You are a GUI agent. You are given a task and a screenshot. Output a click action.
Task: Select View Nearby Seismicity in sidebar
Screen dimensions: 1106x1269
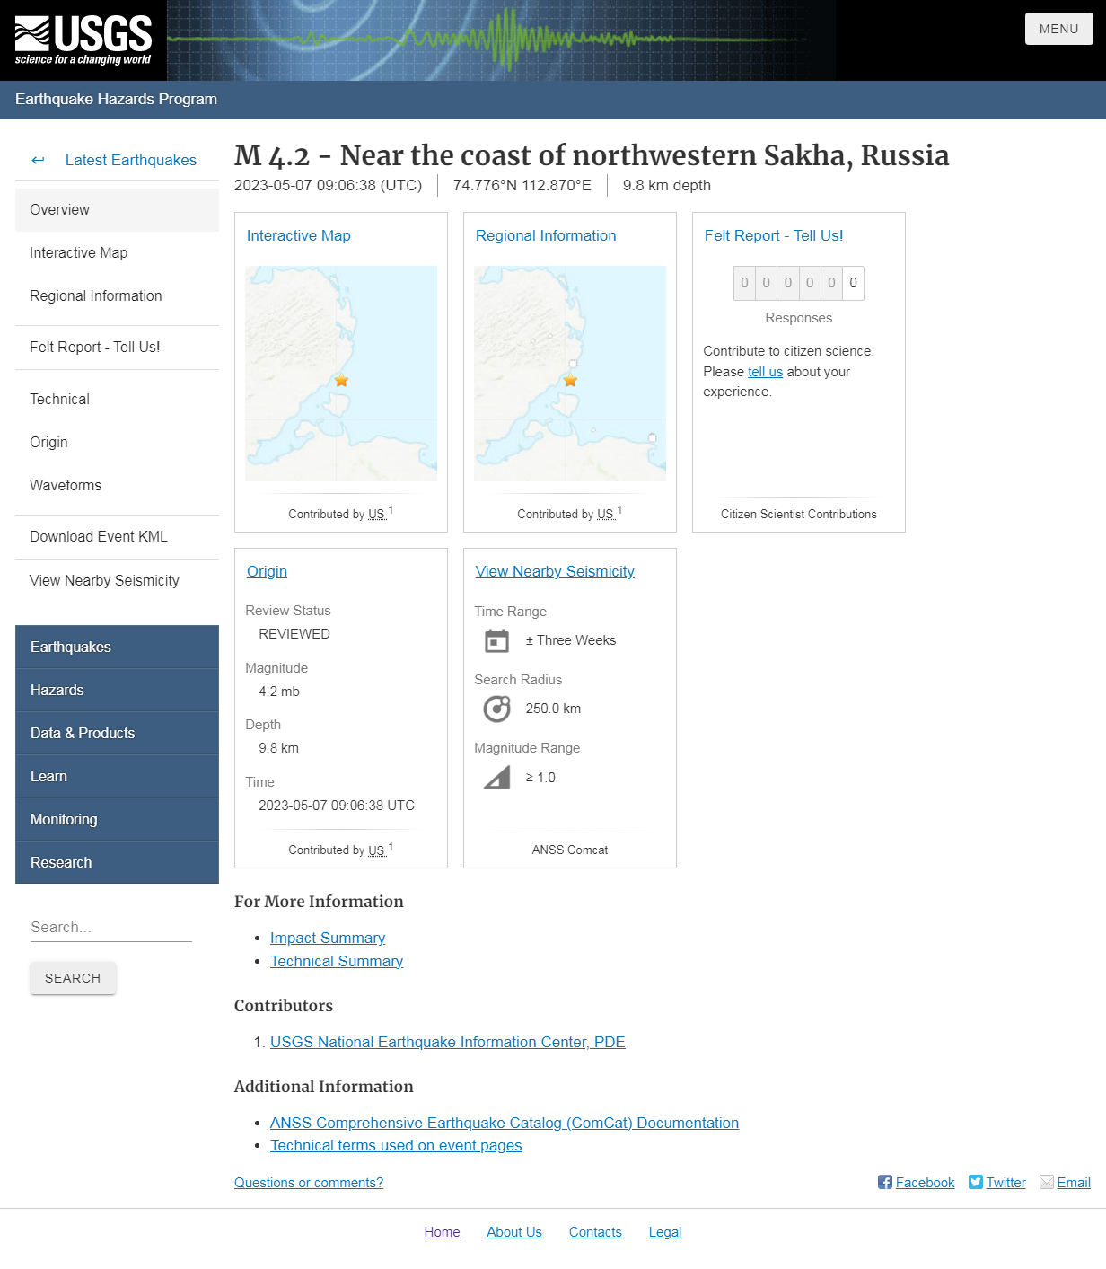(x=117, y=580)
